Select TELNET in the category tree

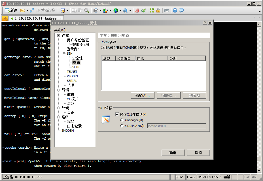[72, 72]
